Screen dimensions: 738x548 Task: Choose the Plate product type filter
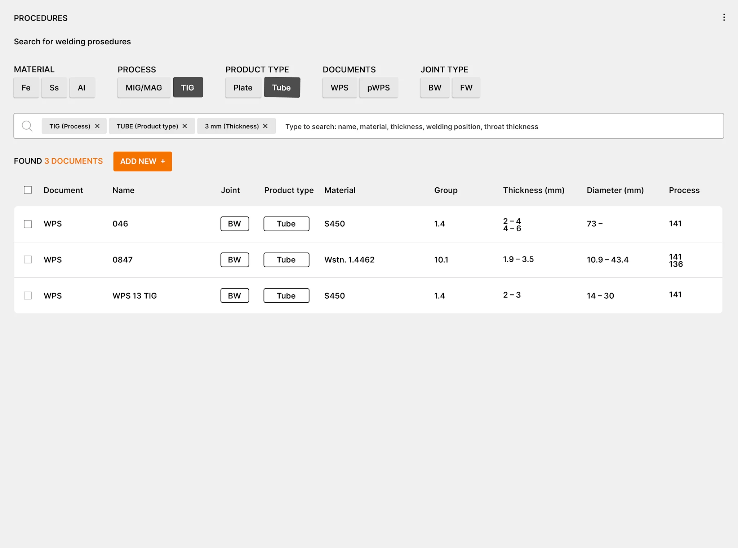[243, 88]
